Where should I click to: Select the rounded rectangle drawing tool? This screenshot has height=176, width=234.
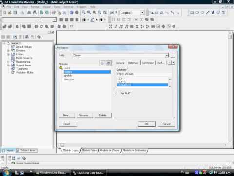197,13
